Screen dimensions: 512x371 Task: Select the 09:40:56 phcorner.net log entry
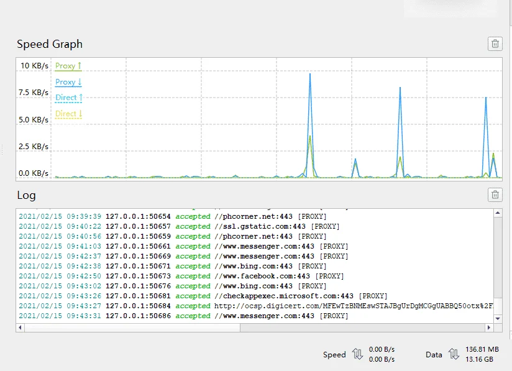point(172,236)
